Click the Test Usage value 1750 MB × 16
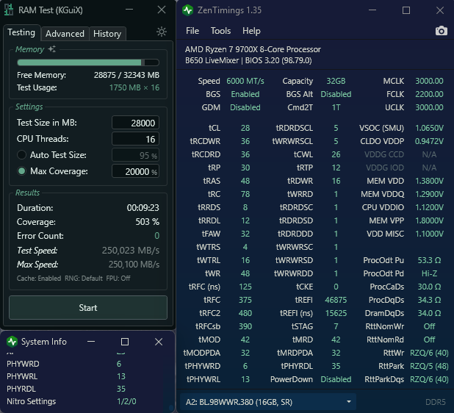Screen dimensions: 454x413 pos(134,87)
